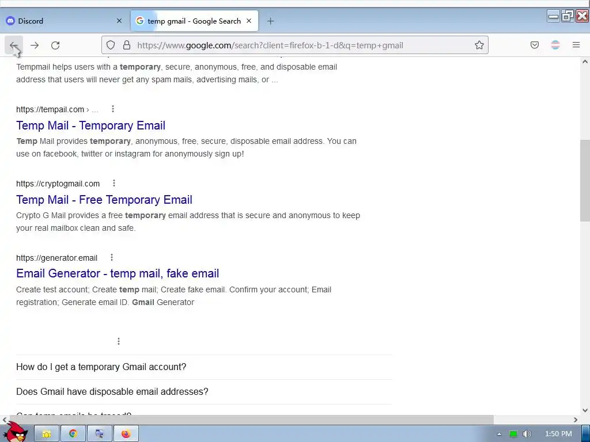
Task: Click the vertical scrollbar thumb
Action: click(585, 181)
